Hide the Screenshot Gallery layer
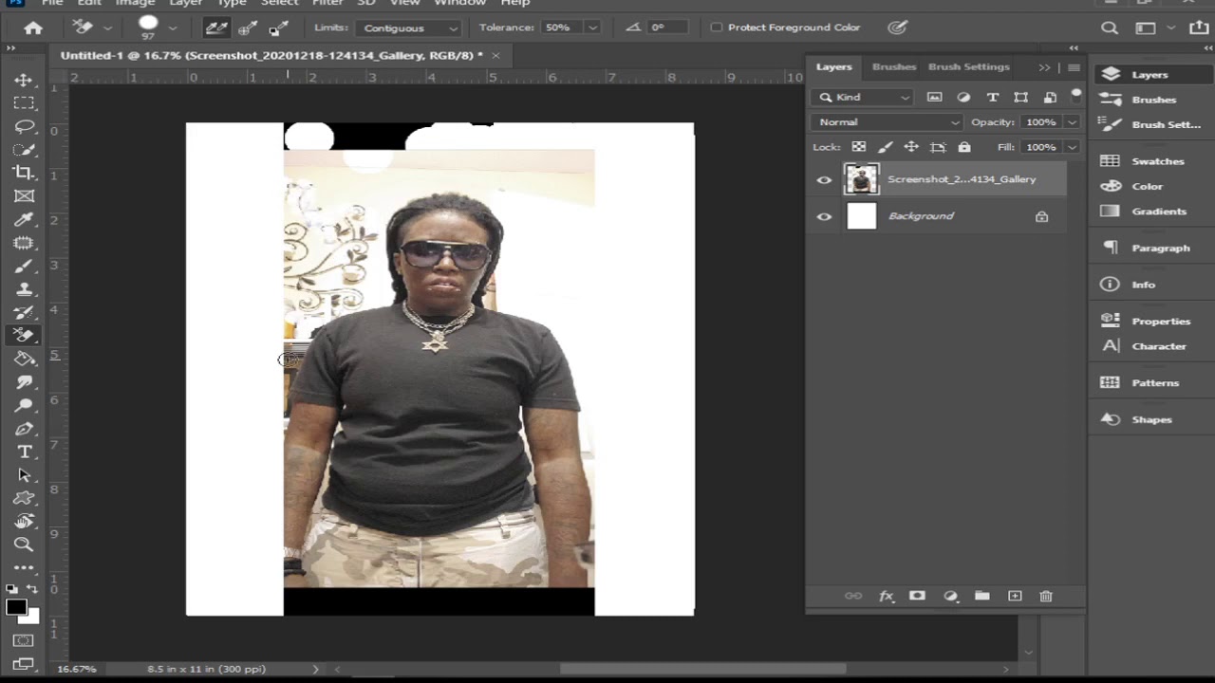The width and height of the screenshot is (1215, 683). tap(824, 179)
